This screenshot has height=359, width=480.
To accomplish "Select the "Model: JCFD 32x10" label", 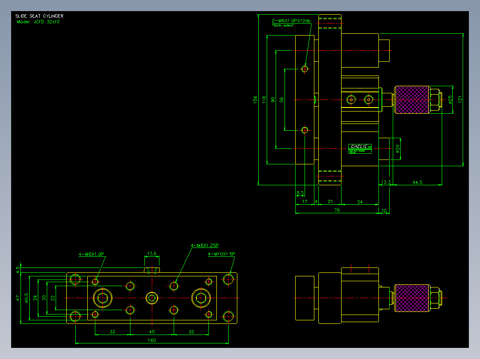I will tap(38, 22).
